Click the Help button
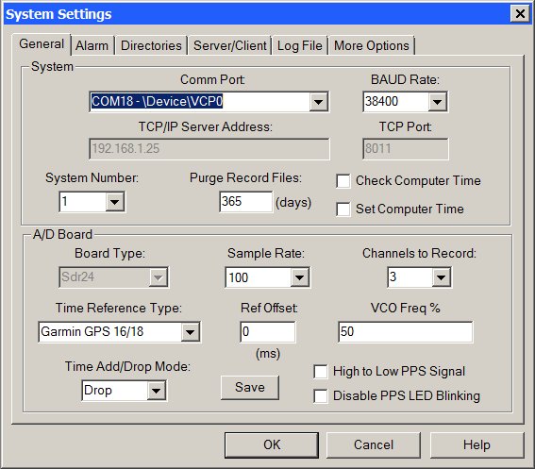This screenshot has height=469, width=535. point(476,445)
